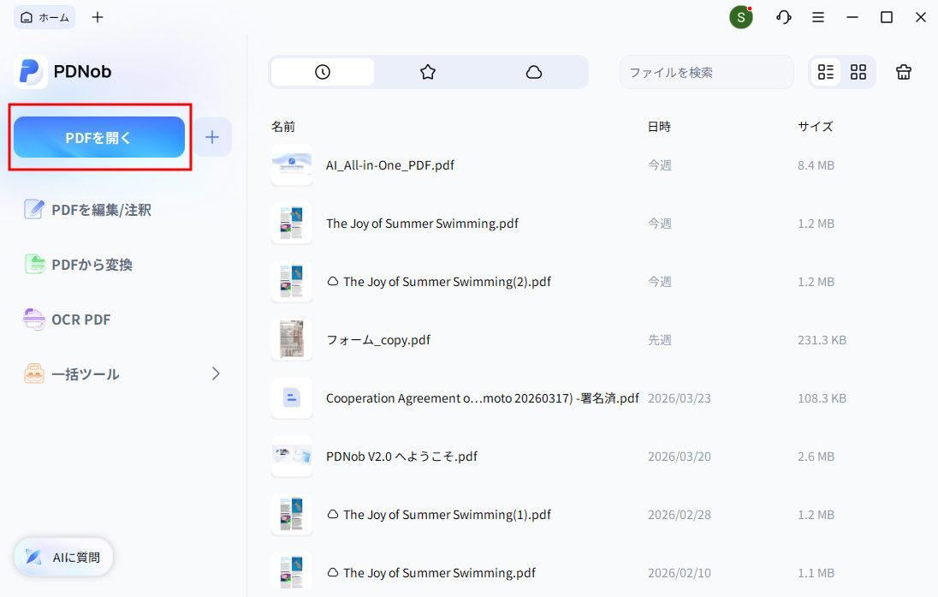
Task: Open the trash/recycle bin icon
Action: 903,72
